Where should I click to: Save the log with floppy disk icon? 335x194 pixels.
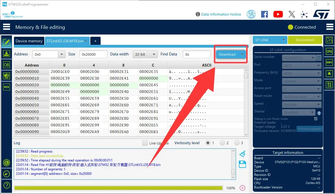click(x=242, y=164)
